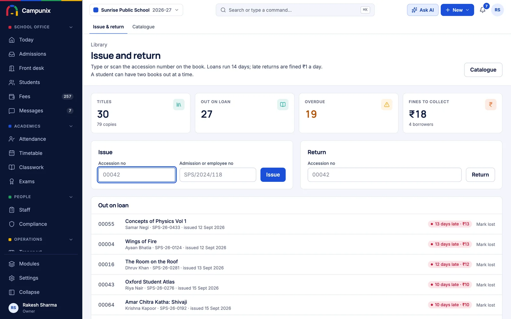Open Fees with 257 badge
The image size is (511, 319).
(x=41, y=96)
